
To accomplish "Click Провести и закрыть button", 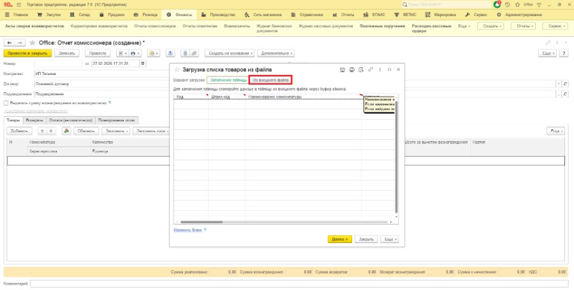I will pyautogui.click(x=27, y=53).
